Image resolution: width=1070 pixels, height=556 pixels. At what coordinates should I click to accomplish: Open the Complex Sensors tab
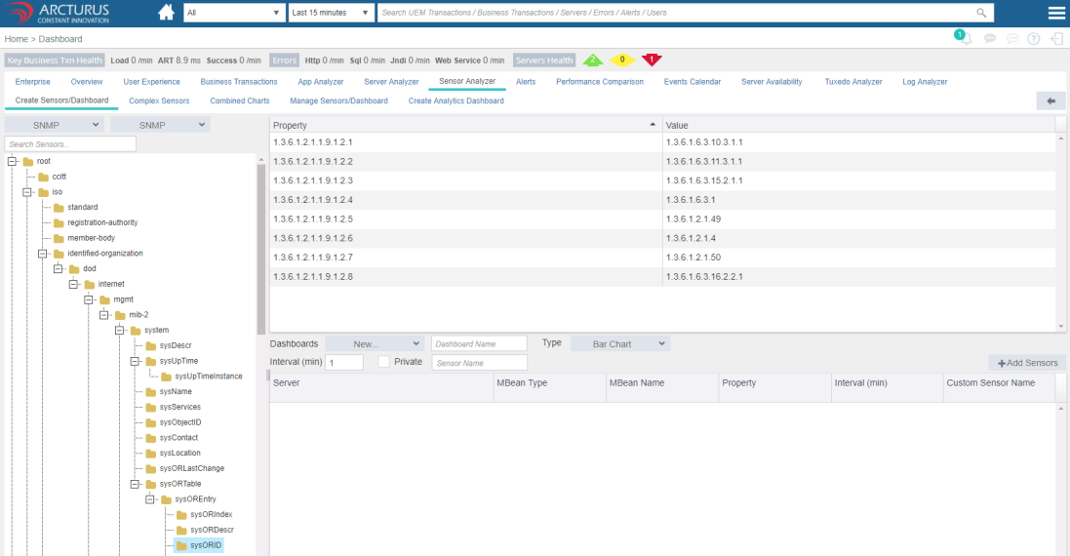(159, 101)
